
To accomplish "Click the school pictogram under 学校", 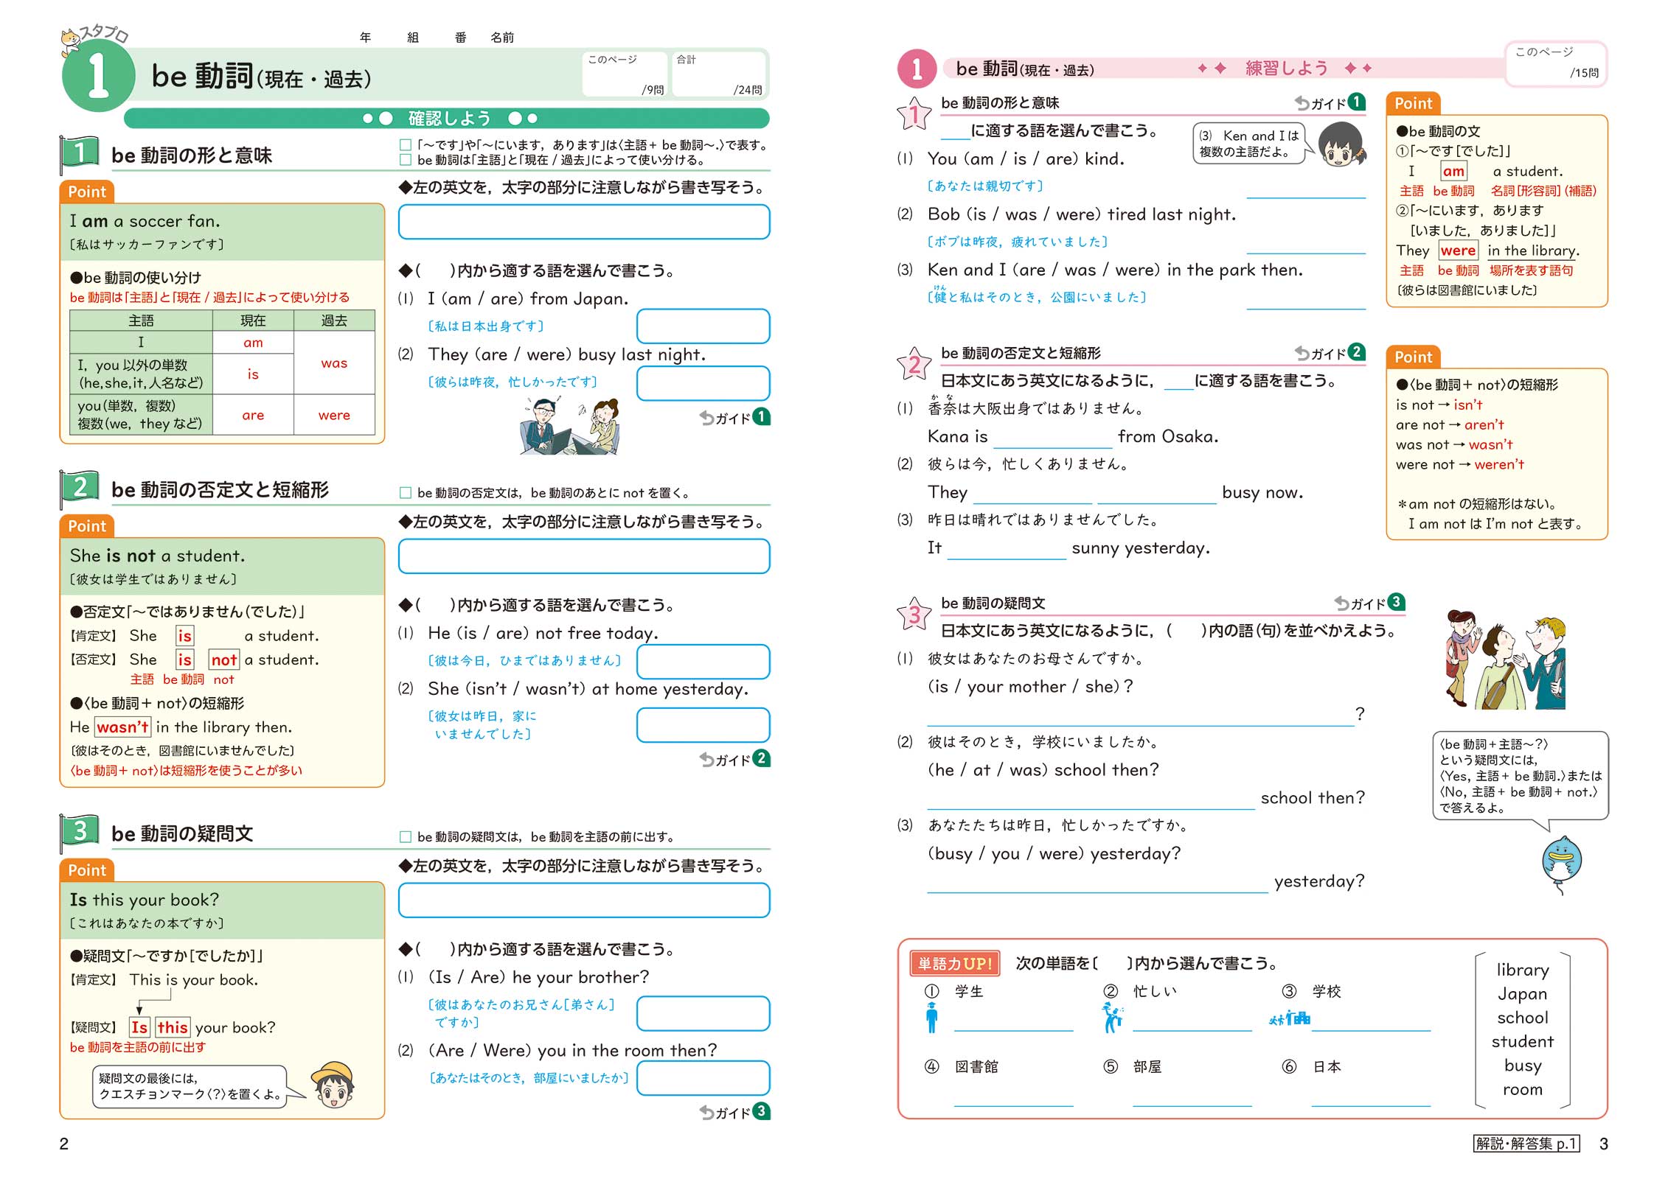I will pyautogui.click(x=1290, y=1018).
